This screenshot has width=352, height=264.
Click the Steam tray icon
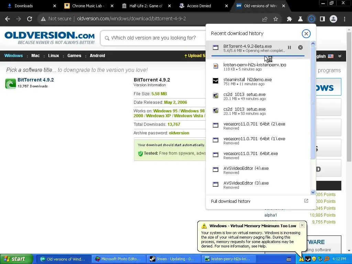click(308, 259)
